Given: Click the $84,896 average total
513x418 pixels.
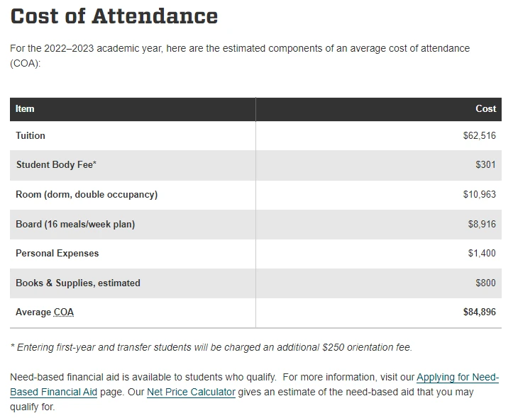Looking at the screenshot, I should coord(479,312).
